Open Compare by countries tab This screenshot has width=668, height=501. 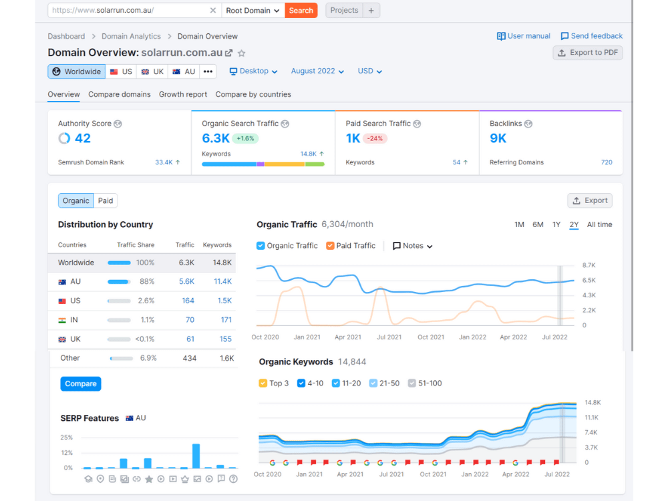[253, 94]
